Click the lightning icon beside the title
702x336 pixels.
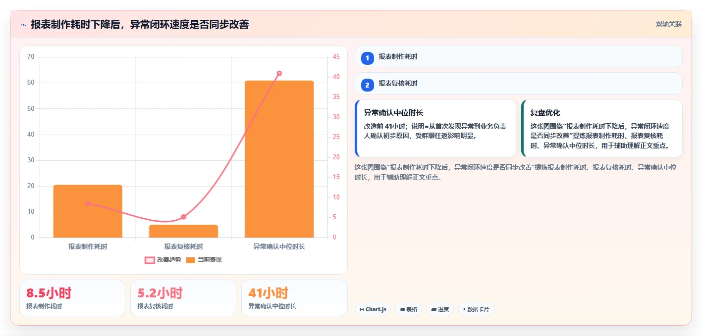point(23,24)
